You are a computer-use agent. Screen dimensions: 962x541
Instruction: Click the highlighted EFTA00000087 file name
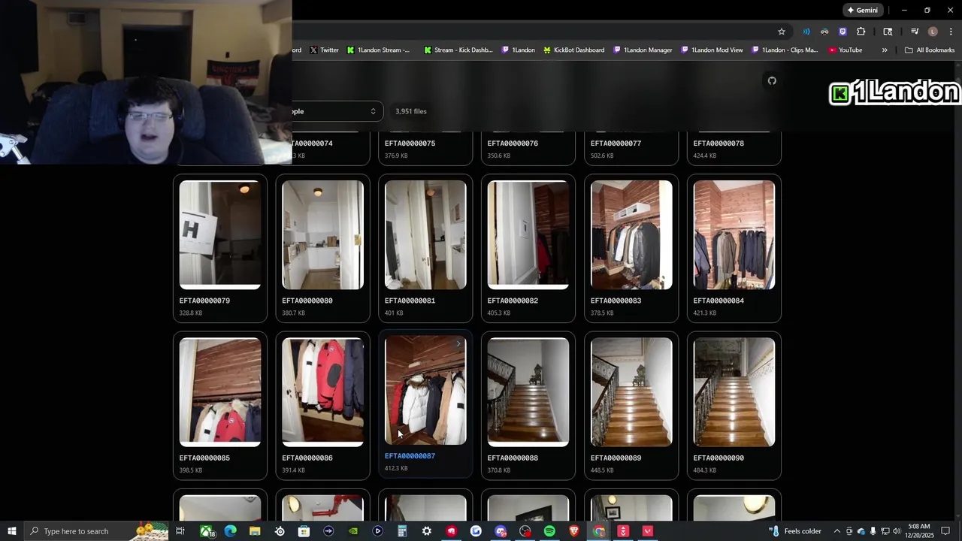click(x=410, y=456)
